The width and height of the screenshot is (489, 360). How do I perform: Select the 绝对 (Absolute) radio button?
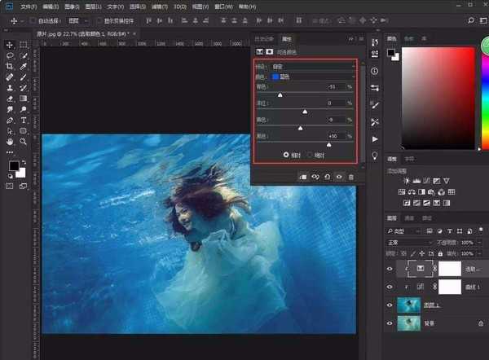point(309,154)
